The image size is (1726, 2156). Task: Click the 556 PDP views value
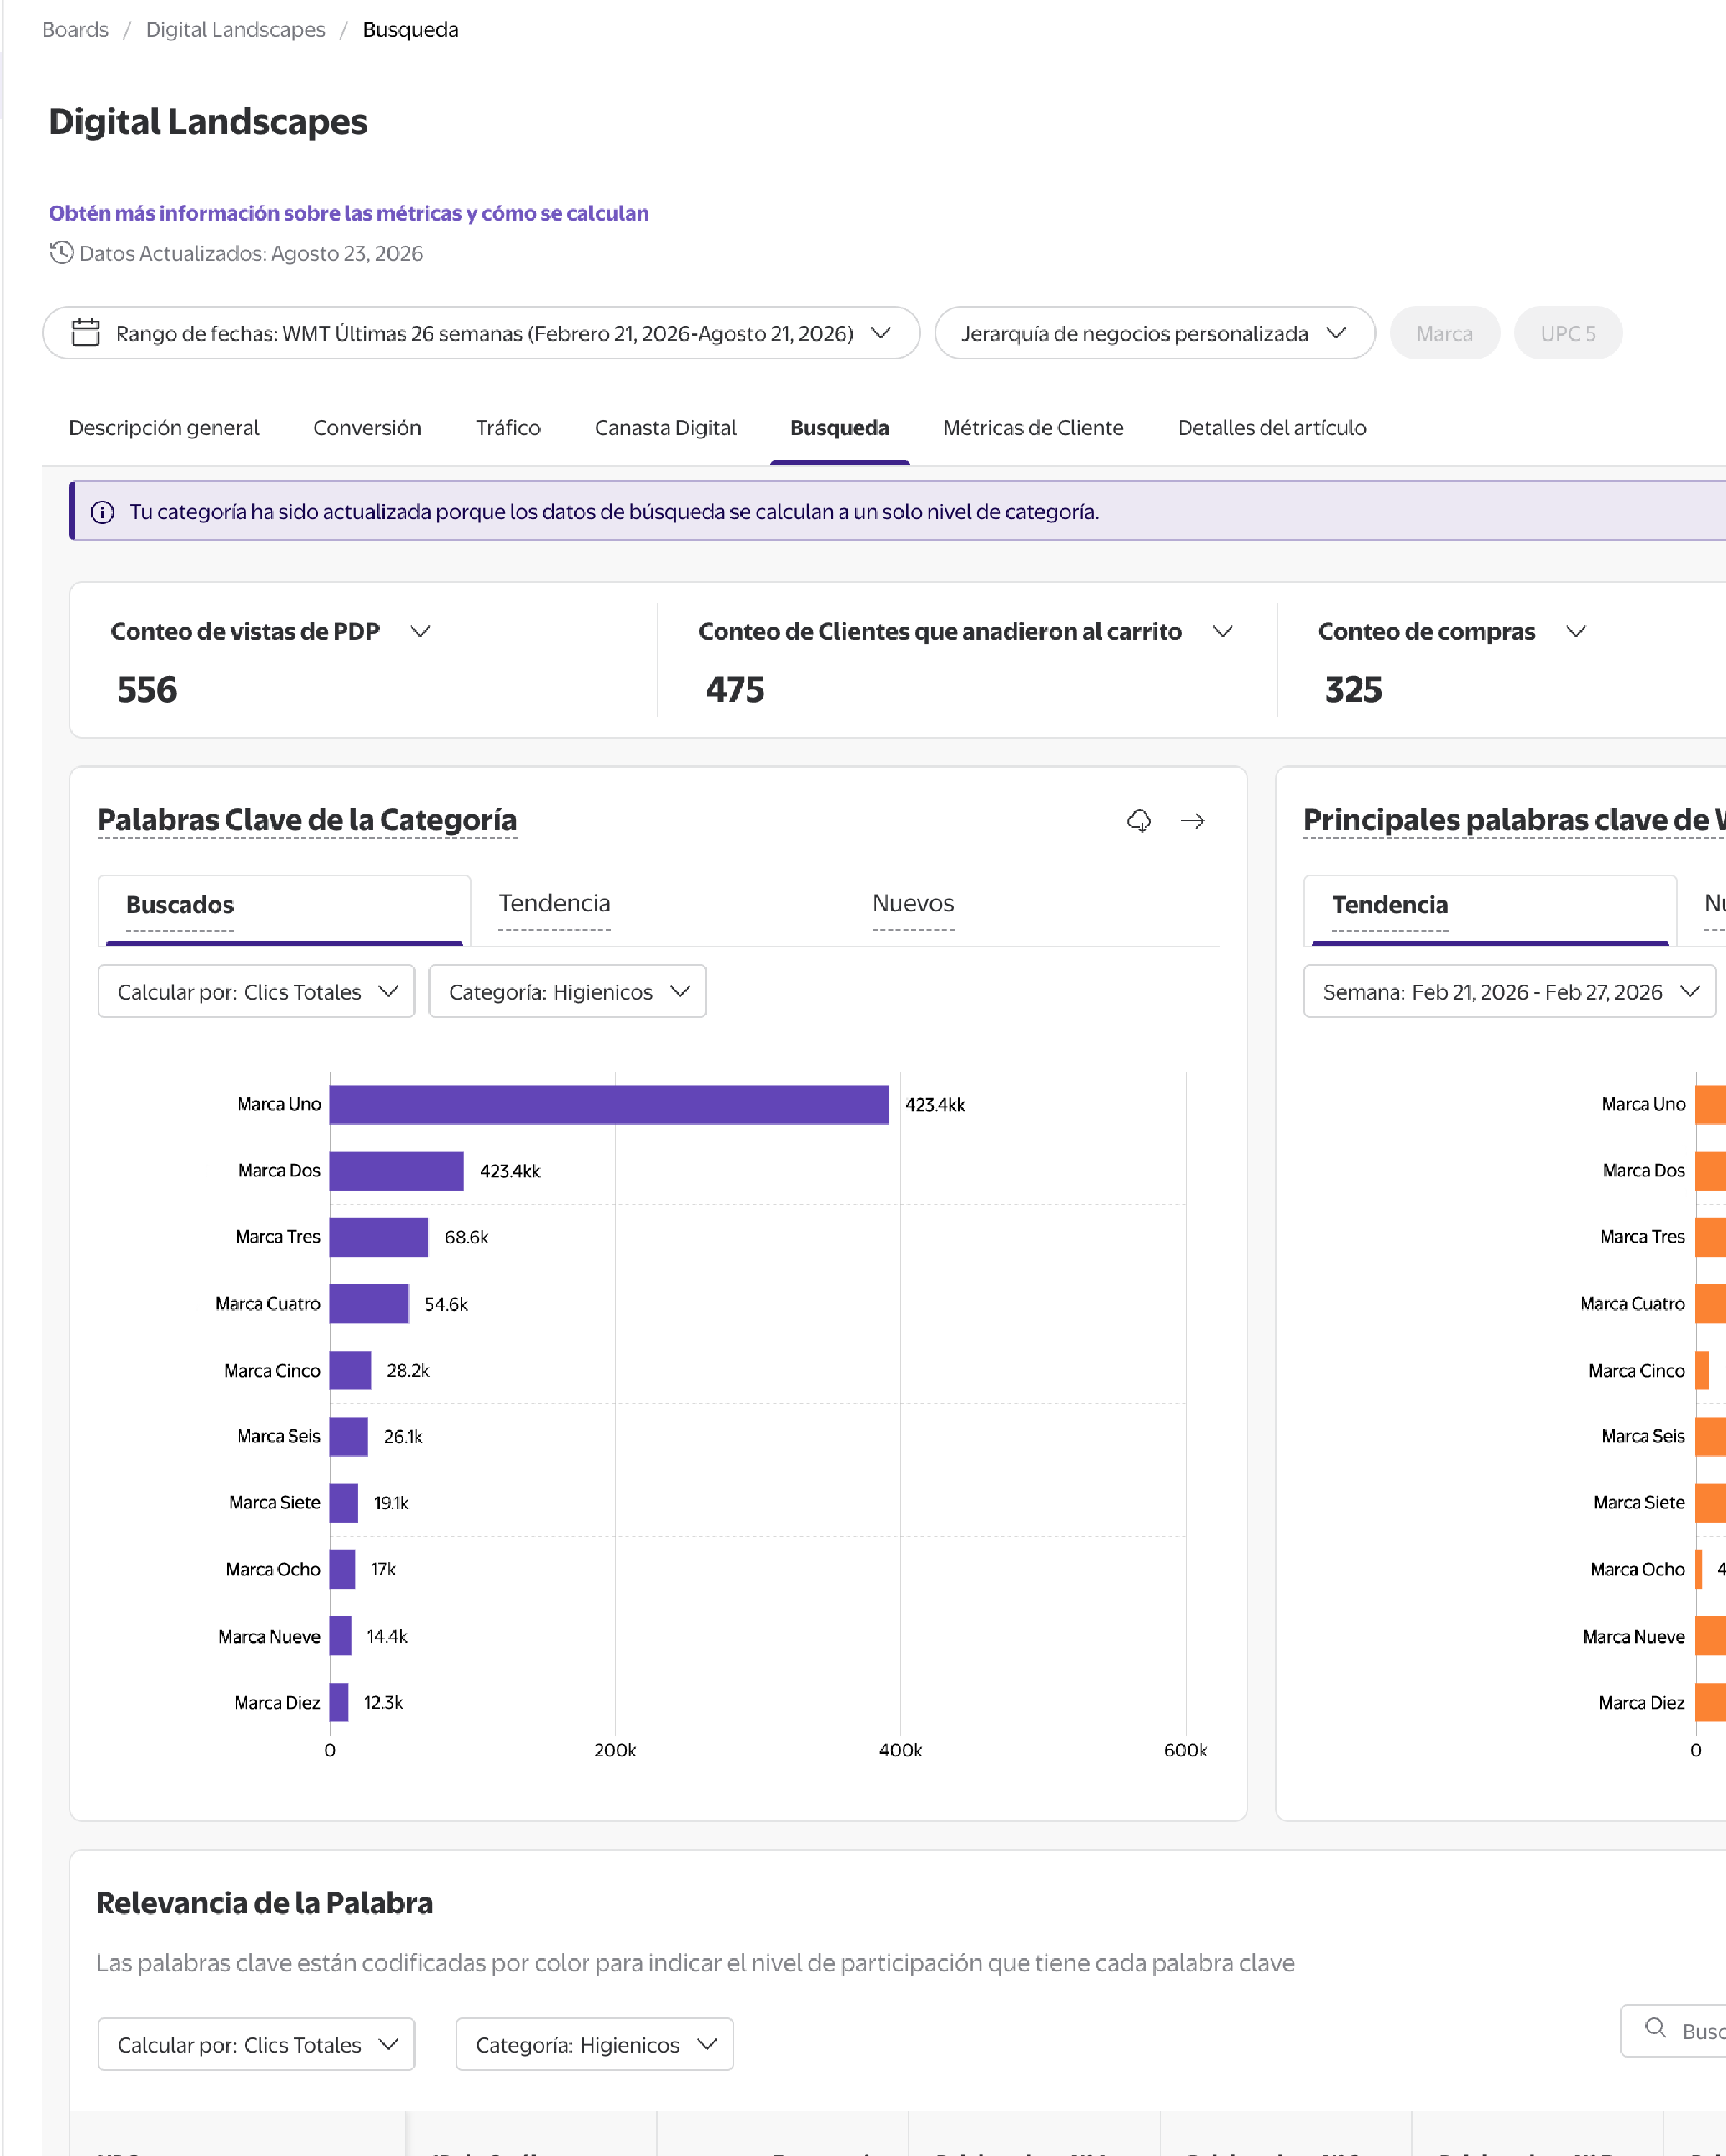point(147,690)
